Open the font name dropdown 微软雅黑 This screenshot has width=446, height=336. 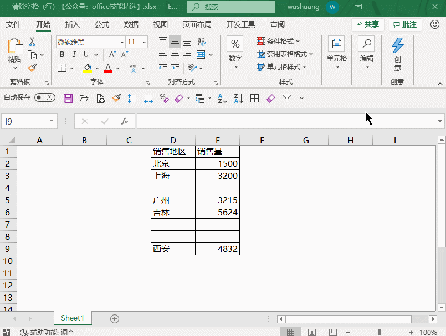(122, 42)
